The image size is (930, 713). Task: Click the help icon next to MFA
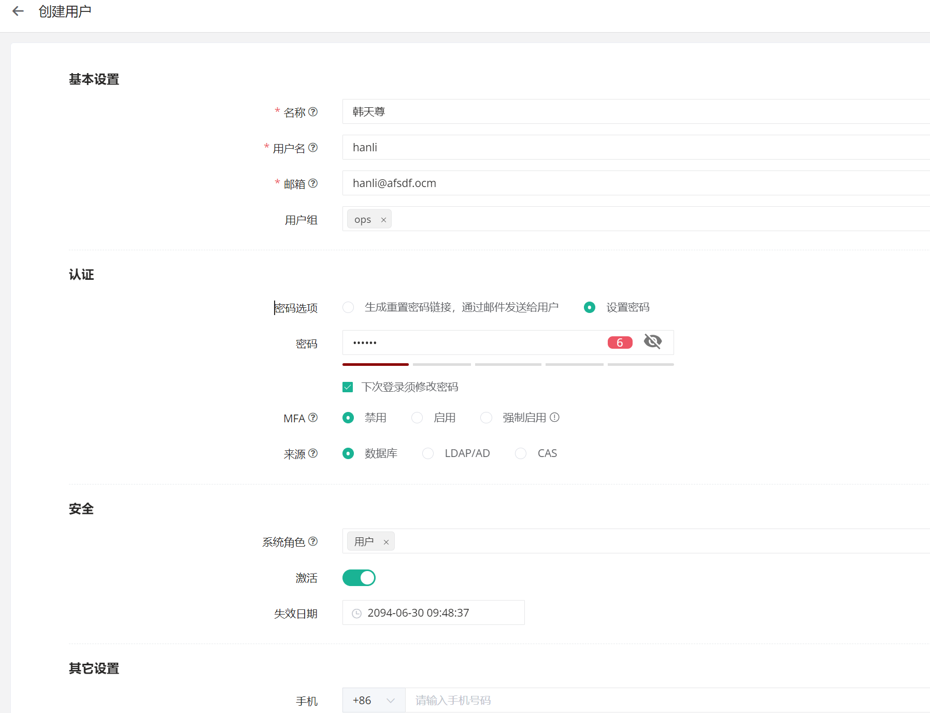point(313,418)
